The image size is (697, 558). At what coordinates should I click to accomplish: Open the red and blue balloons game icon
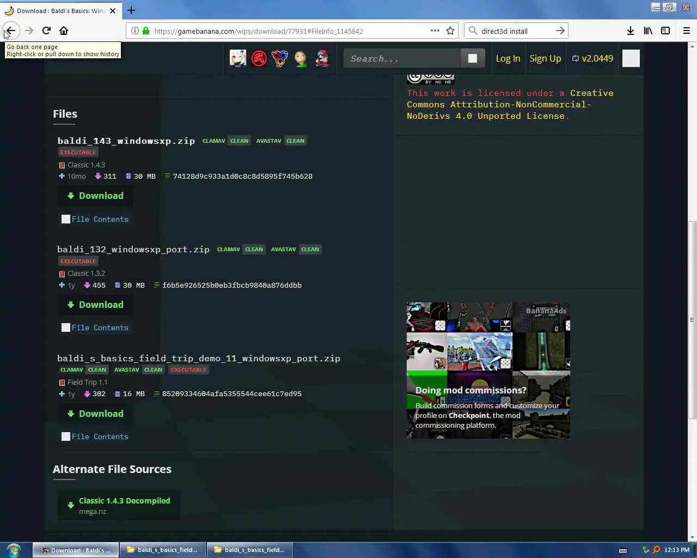280,58
